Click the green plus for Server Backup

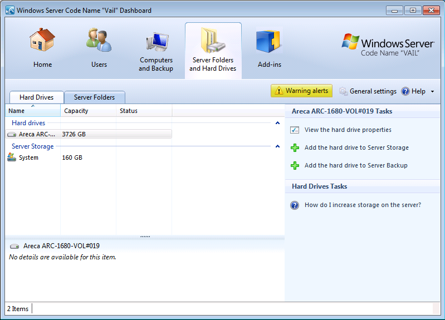click(295, 166)
